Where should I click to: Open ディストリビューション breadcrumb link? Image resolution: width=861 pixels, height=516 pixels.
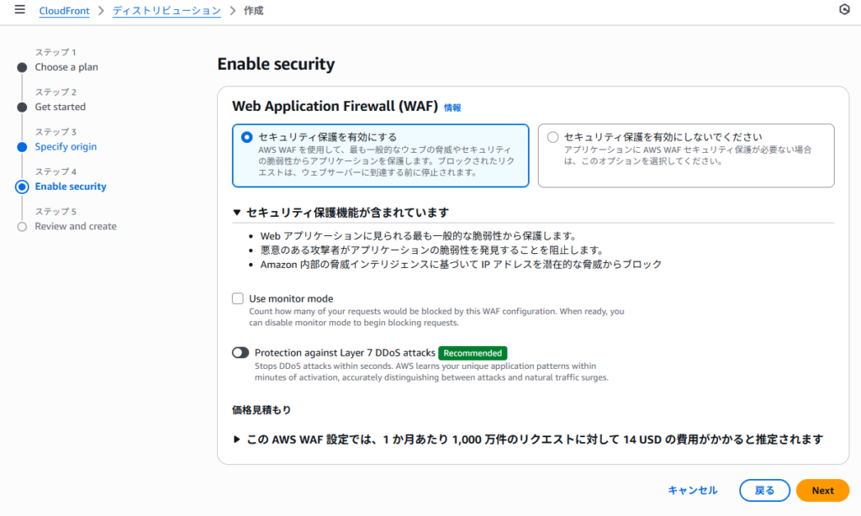[166, 11]
